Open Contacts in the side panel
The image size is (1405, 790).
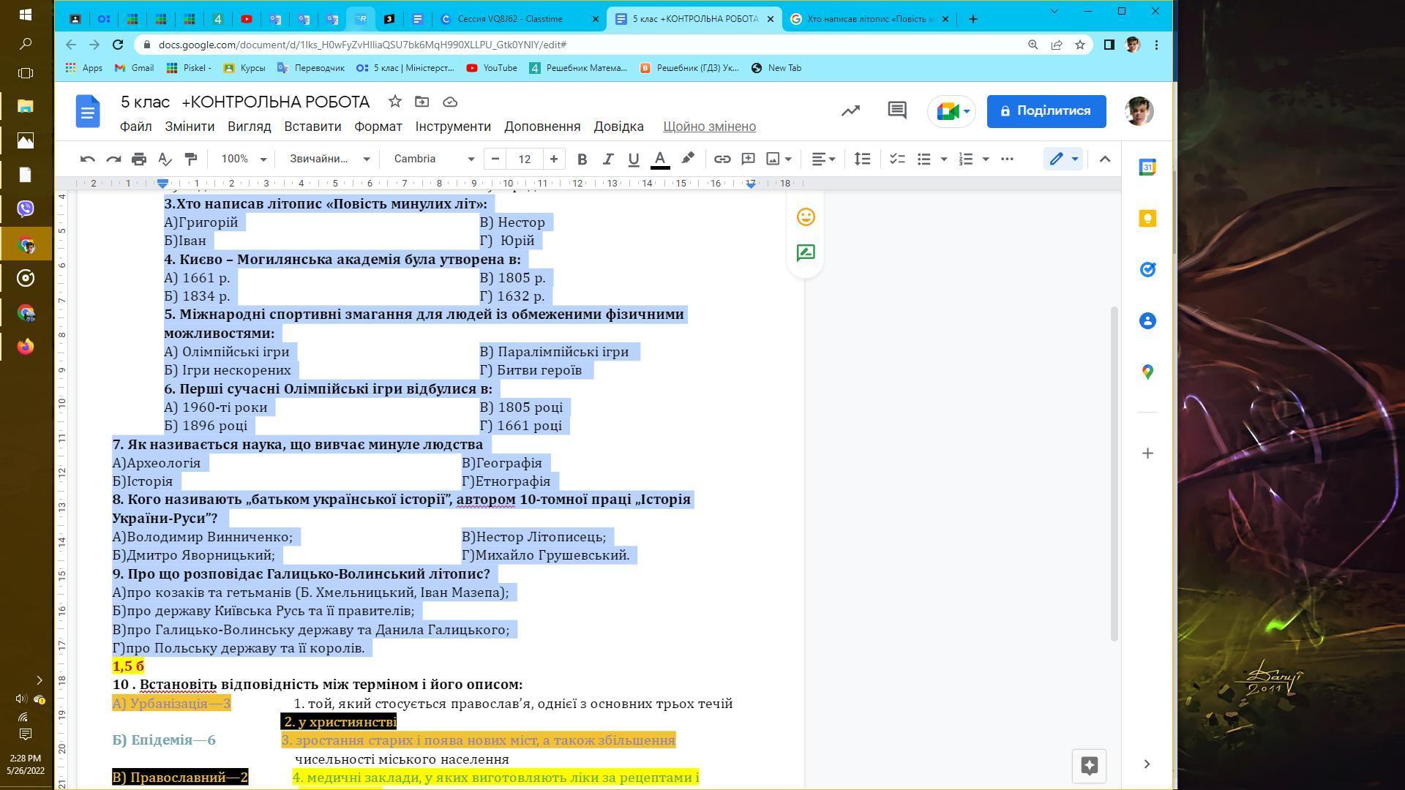[1147, 321]
